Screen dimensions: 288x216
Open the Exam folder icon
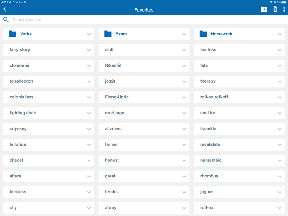coord(108,34)
